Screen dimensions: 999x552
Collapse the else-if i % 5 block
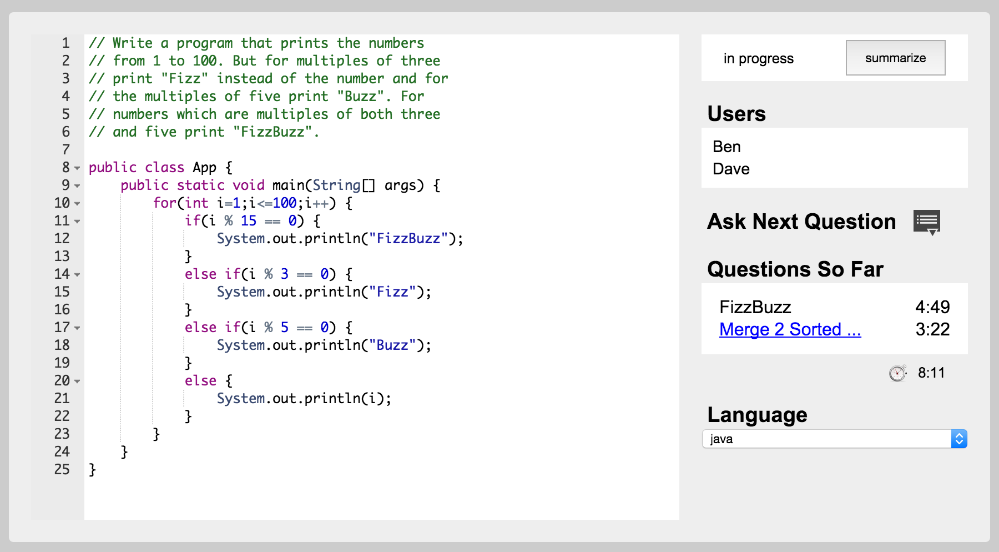coord(77,328)
